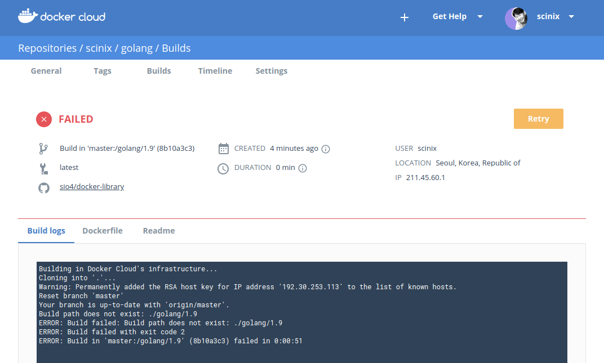Click the Docker Cloud whale logo
Screen dimensions: 604x363
(28, 16)
